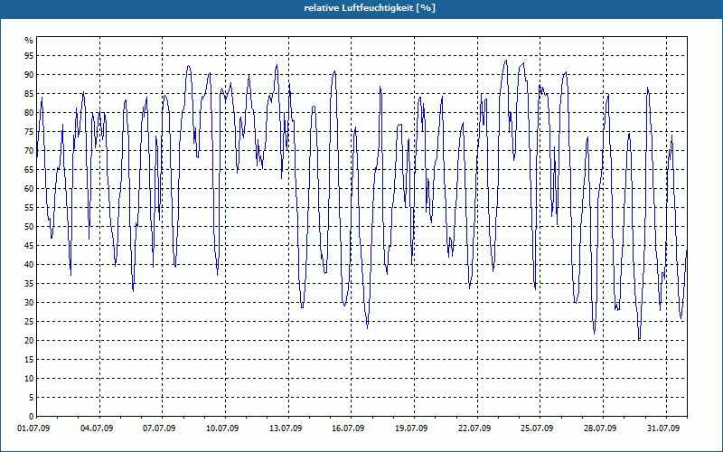Click the y-axis value 25
The image size is (723, 452).
(29, 322)
